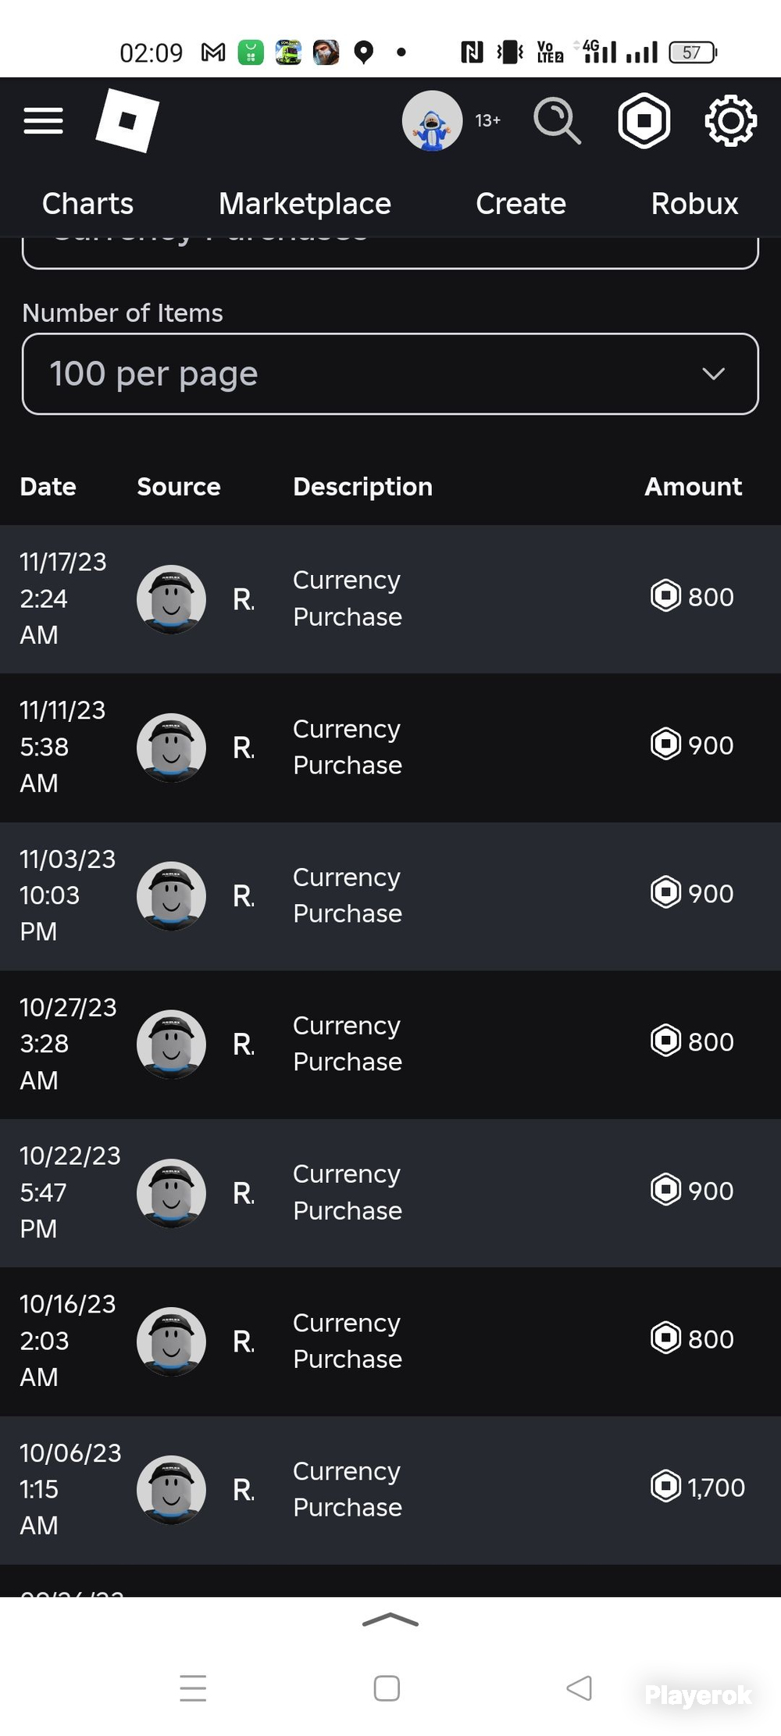Open the Robux balance hexagon icon
The width and height of the screenshot is (781, 1736).
tap(644, 121)
